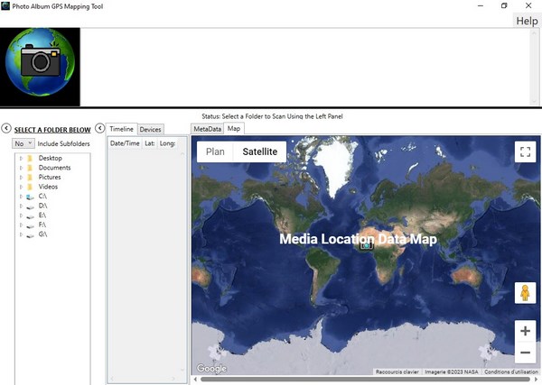The image size is (542, 385).
Task: Select the Pictures folder label
Action: pyautogui.click(x=50, y=177)
